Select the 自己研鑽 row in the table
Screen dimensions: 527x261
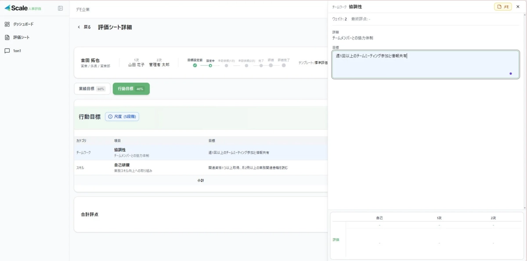[x=201, y=167]
